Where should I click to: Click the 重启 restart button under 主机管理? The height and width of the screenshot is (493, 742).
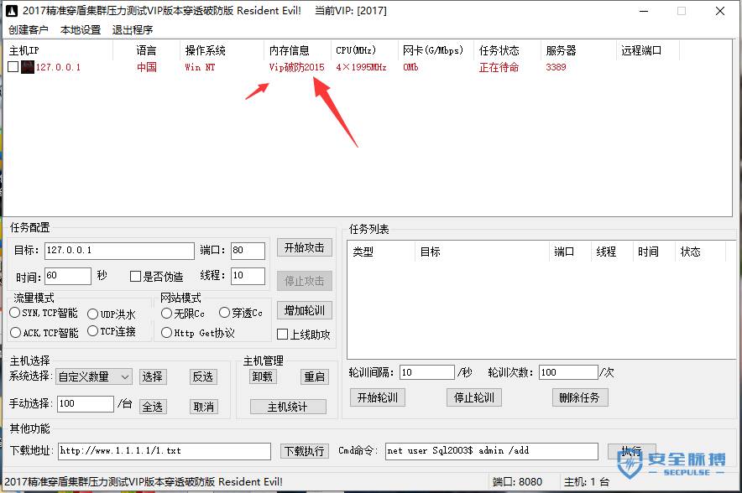click(x=315, y=376)
